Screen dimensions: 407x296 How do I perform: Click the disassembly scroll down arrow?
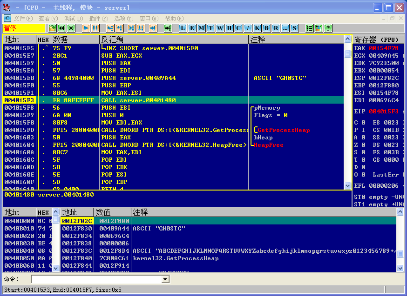pyautogui.click(x=347, y=185)
